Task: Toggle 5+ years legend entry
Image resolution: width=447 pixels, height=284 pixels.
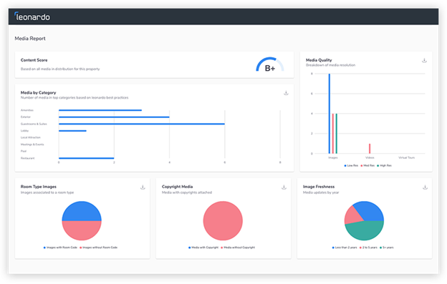Action: point(387,248)
